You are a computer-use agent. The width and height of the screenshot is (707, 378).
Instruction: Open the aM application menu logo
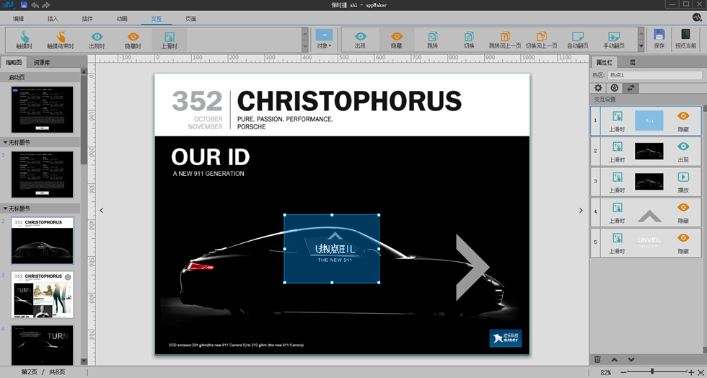[x=9, y=5]
